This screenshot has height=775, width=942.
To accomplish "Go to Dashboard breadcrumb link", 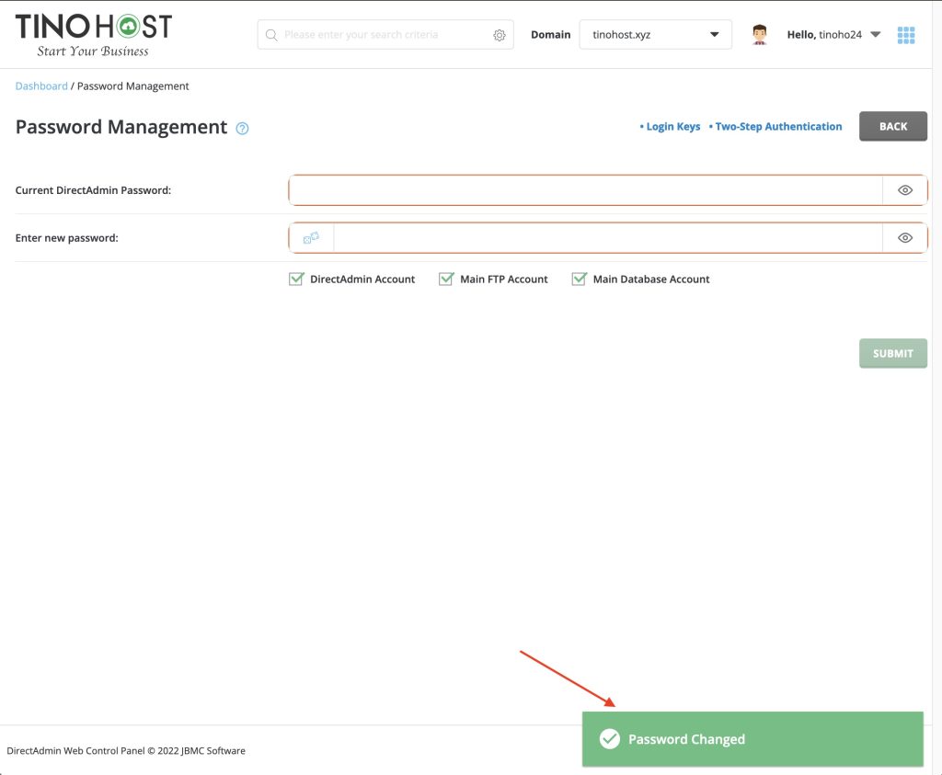I will [41, 85].
